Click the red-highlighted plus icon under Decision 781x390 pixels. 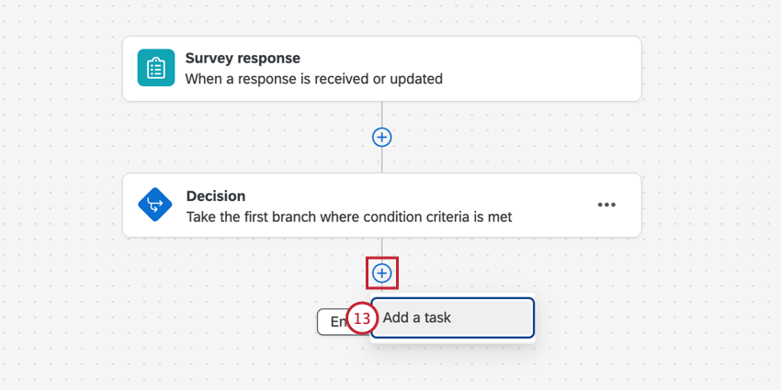(x=381, y=273)
